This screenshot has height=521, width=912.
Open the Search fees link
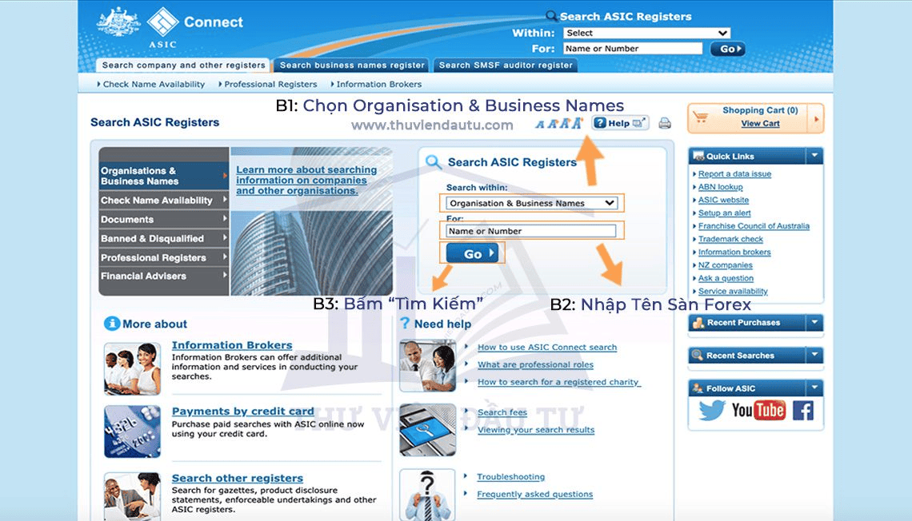pyautogui.click(x=502, y=412)
